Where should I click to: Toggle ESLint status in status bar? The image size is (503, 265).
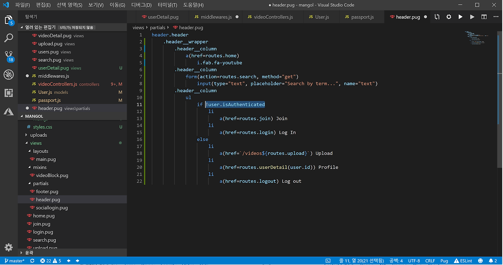point(463,261)
